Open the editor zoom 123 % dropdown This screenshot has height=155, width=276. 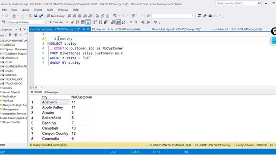point(42,87)
